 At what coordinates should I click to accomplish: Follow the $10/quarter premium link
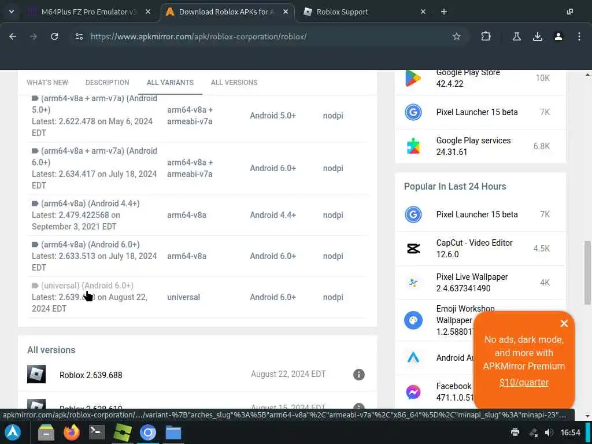(524, 383)
